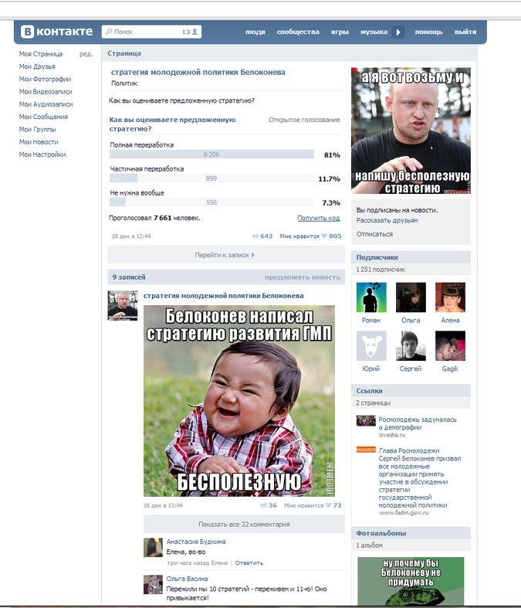521x608 pixels.
Task: Click the предложить новость link
Action: (x=302, y=277)
